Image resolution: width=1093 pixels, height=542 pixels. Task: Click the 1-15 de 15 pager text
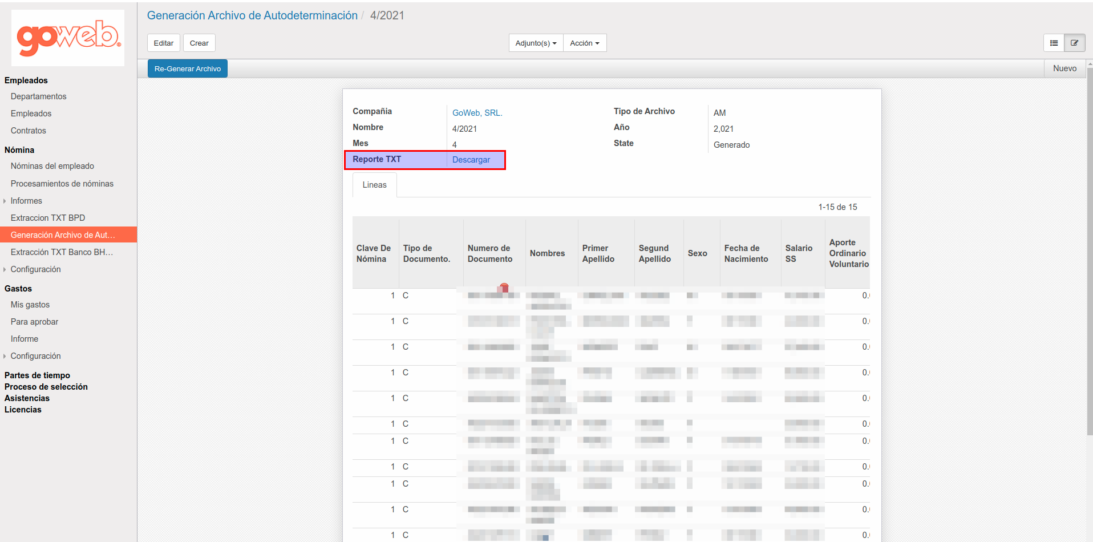click(837, 207)
